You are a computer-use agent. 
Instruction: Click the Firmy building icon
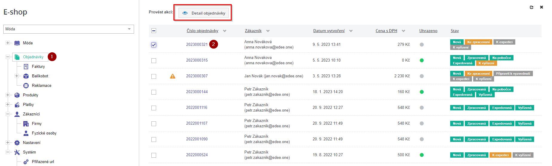[x=26, y=124]
